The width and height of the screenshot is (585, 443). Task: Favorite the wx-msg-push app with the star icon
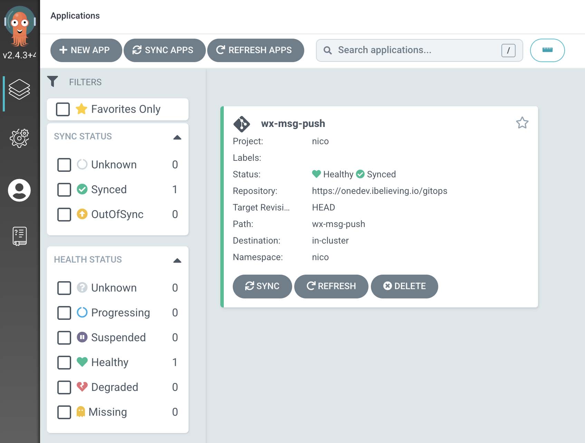coord(522,123)
